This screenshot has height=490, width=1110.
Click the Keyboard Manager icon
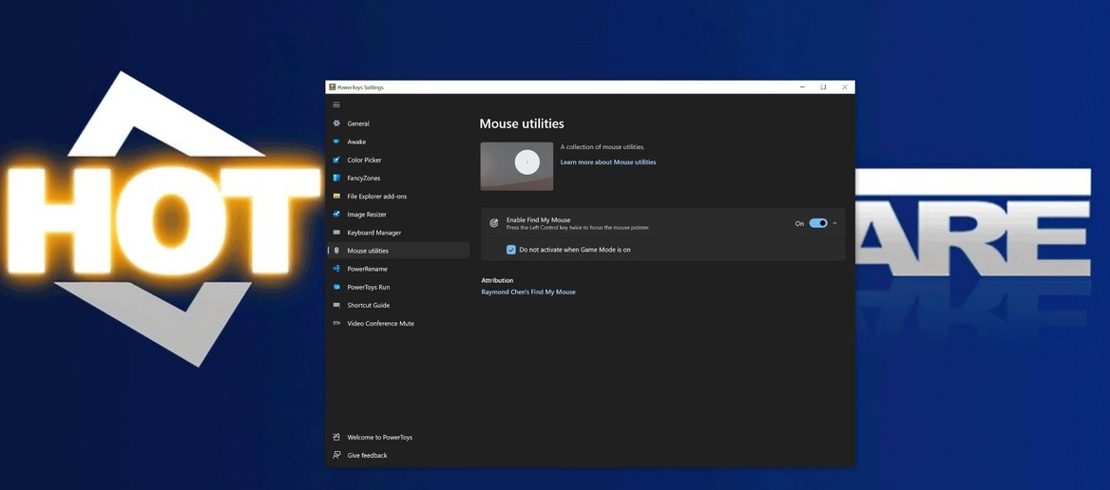[x=336, y=233]
